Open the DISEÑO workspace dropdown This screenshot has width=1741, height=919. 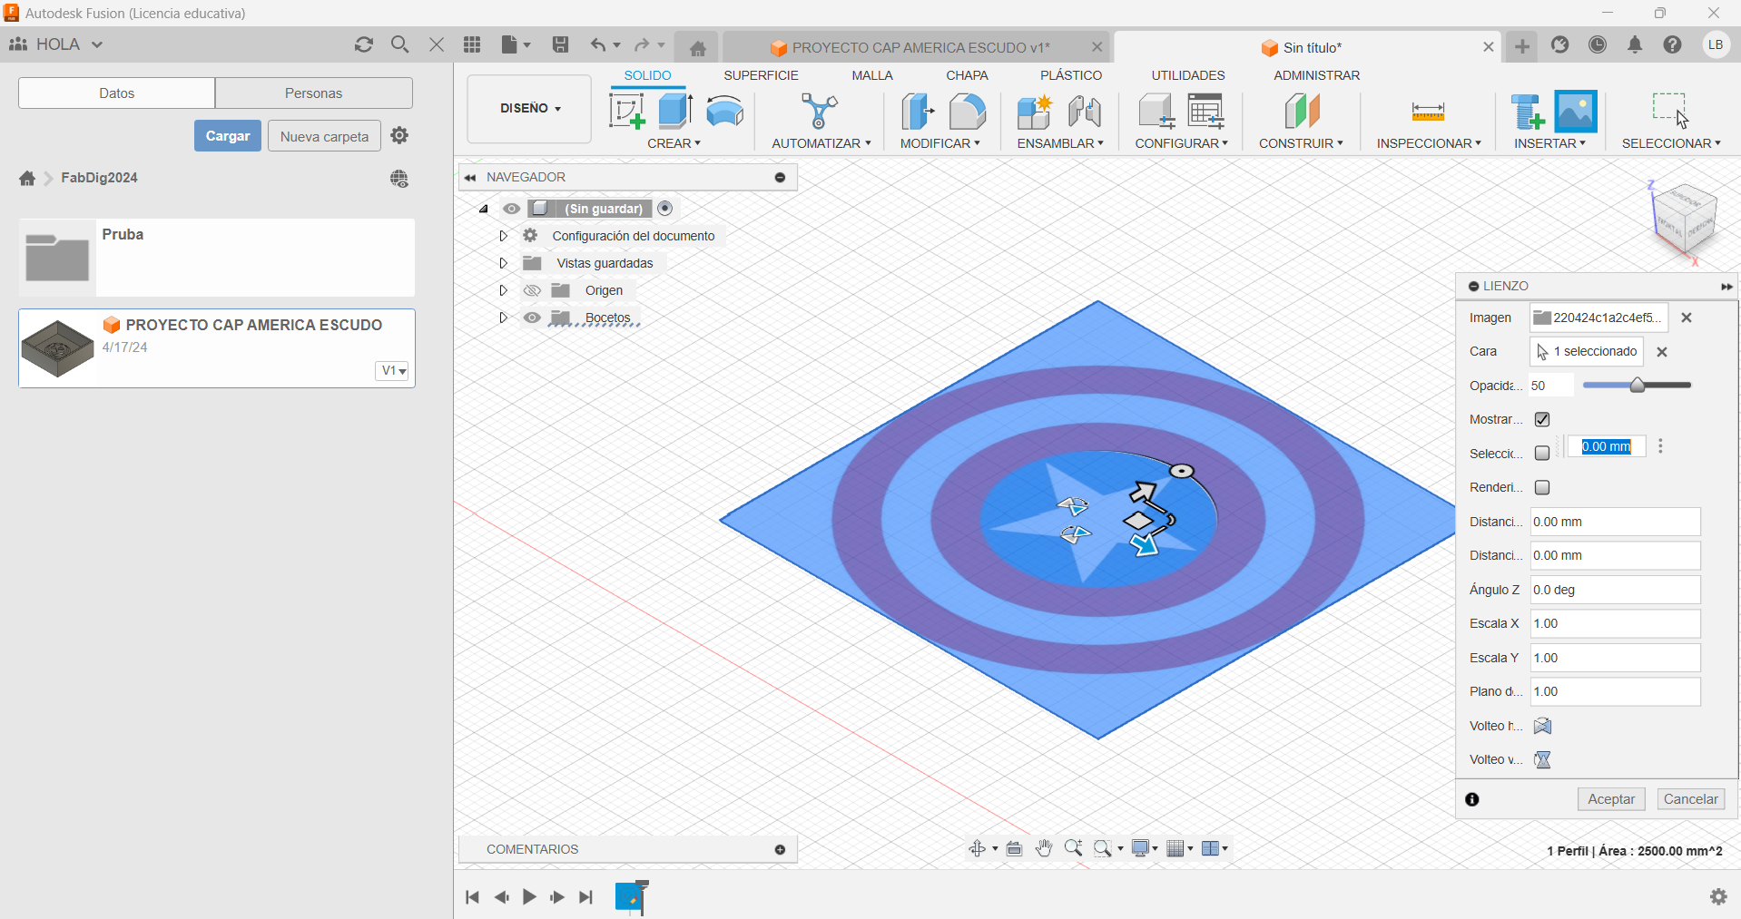click(530, 108)
